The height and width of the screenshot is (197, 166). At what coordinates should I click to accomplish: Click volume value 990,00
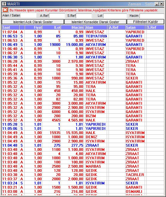(x=77, y=78)
